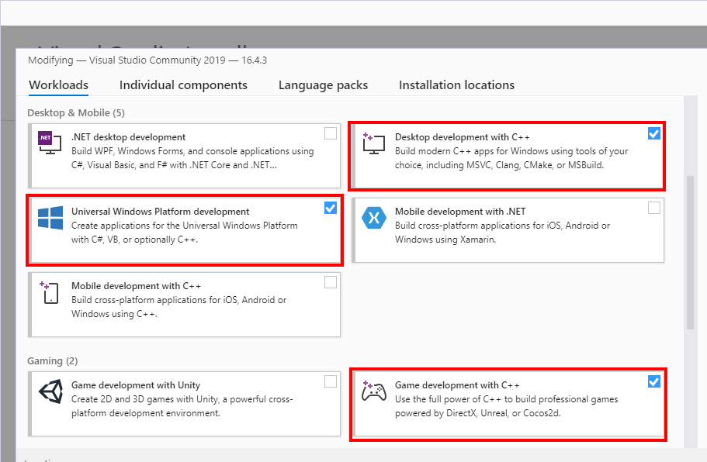Viewport: 707px width, 462px height.
Task: Select the Desktop development with C++ title
Action: pyautogui.click(x=463, y=137)
